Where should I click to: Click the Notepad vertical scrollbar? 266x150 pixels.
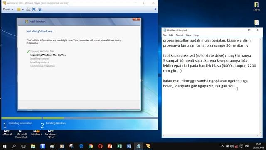coord(261,86)
